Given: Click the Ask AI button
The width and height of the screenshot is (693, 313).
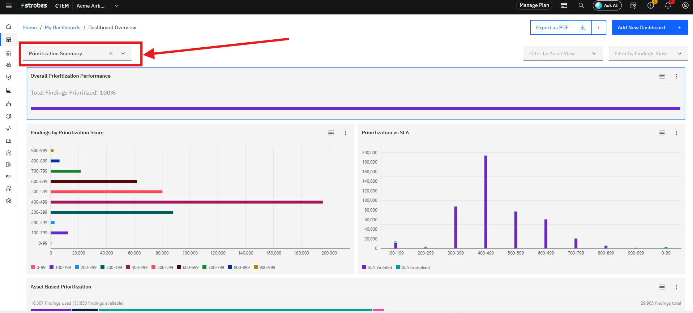Looking at the screenshot, I should point(607,5).
